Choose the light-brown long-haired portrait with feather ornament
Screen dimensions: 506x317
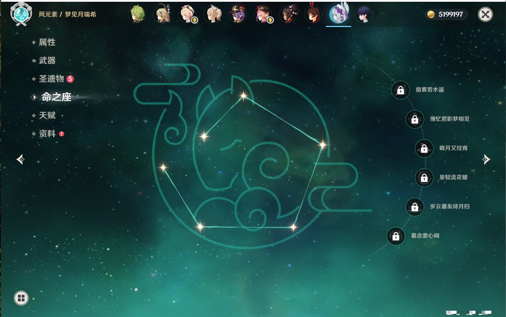[x=163, y=14]
